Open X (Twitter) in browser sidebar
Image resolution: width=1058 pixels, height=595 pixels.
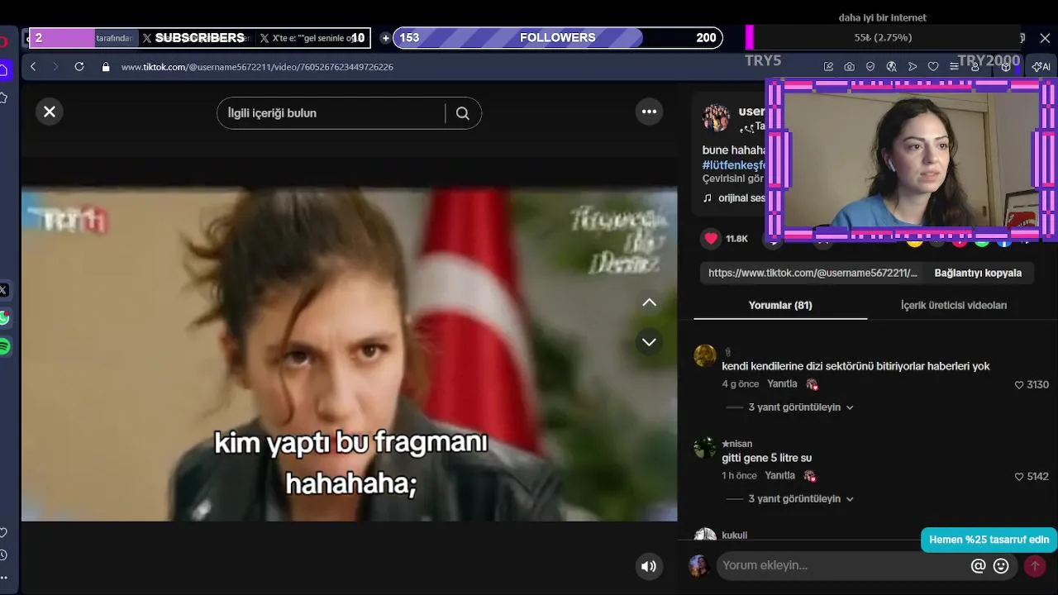(x=4, y=290)
